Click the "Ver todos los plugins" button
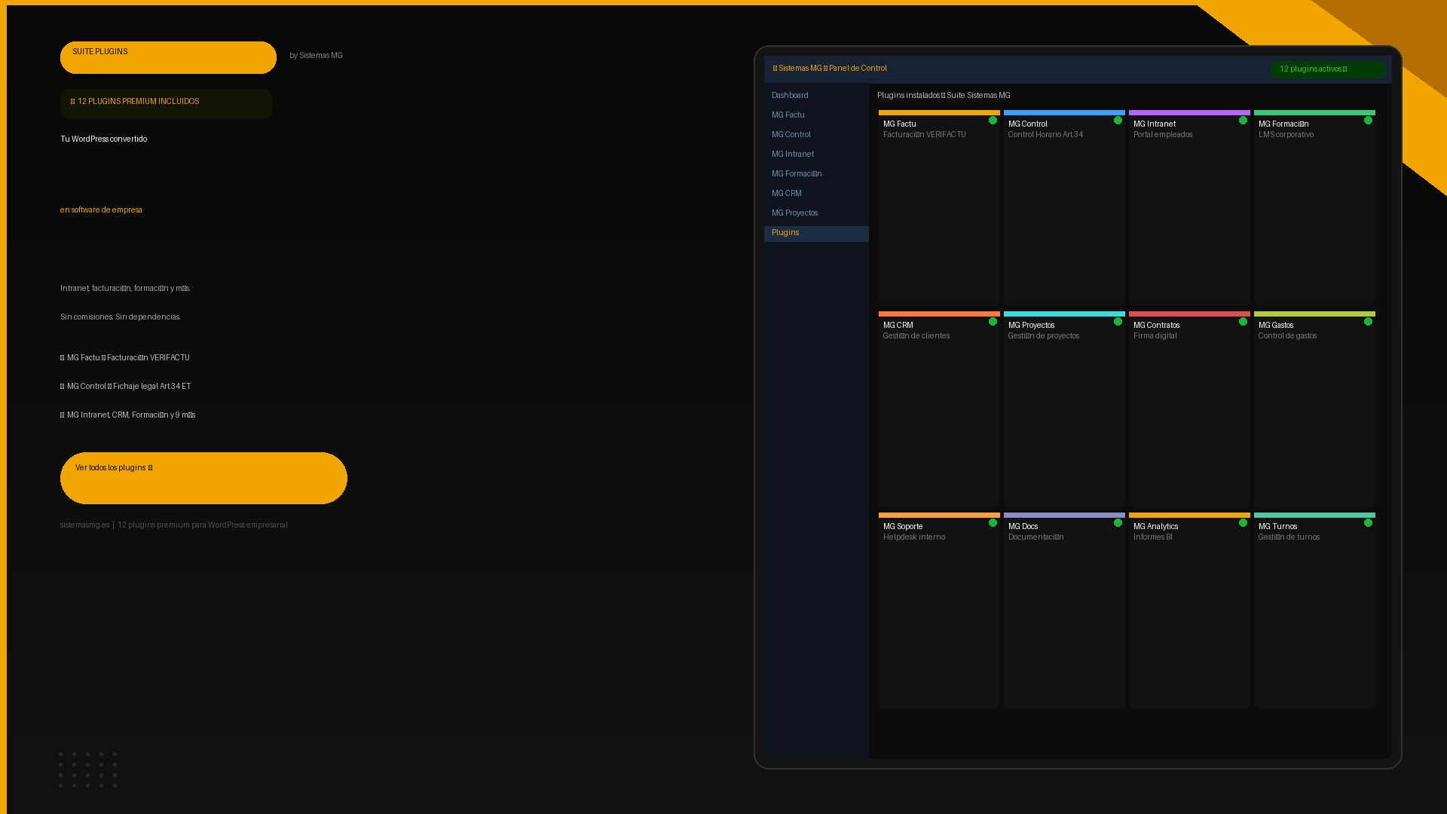This screenshot has height=814, width=1447. point(203,478)
